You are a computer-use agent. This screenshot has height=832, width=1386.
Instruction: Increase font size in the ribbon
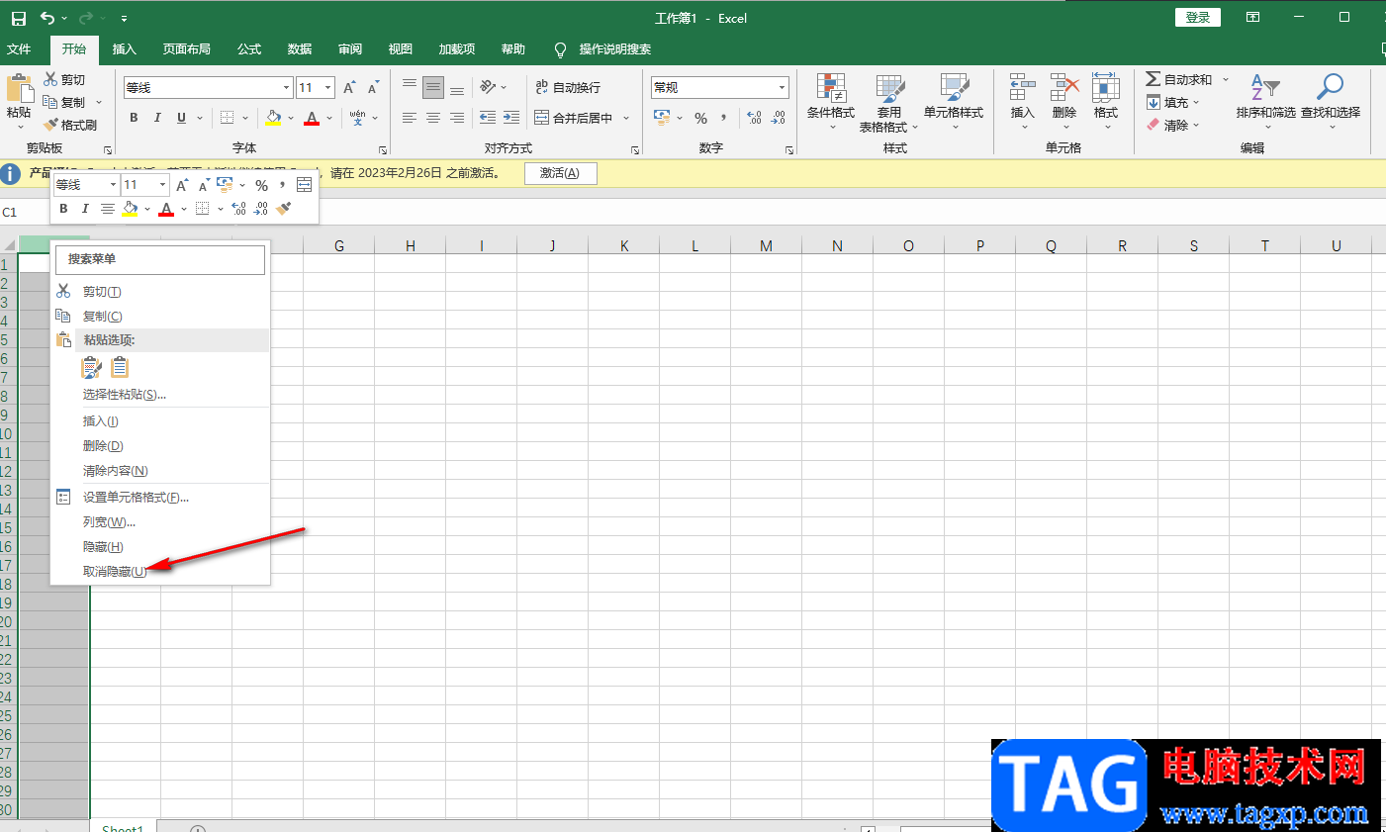tap(349, 88)
